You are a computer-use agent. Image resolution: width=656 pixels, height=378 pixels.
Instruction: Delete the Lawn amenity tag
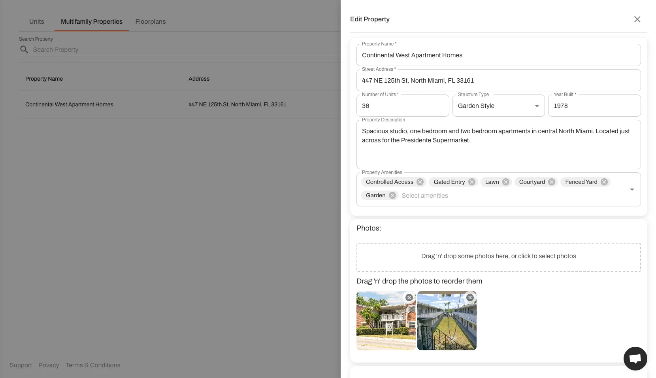[x=506, y=182]
